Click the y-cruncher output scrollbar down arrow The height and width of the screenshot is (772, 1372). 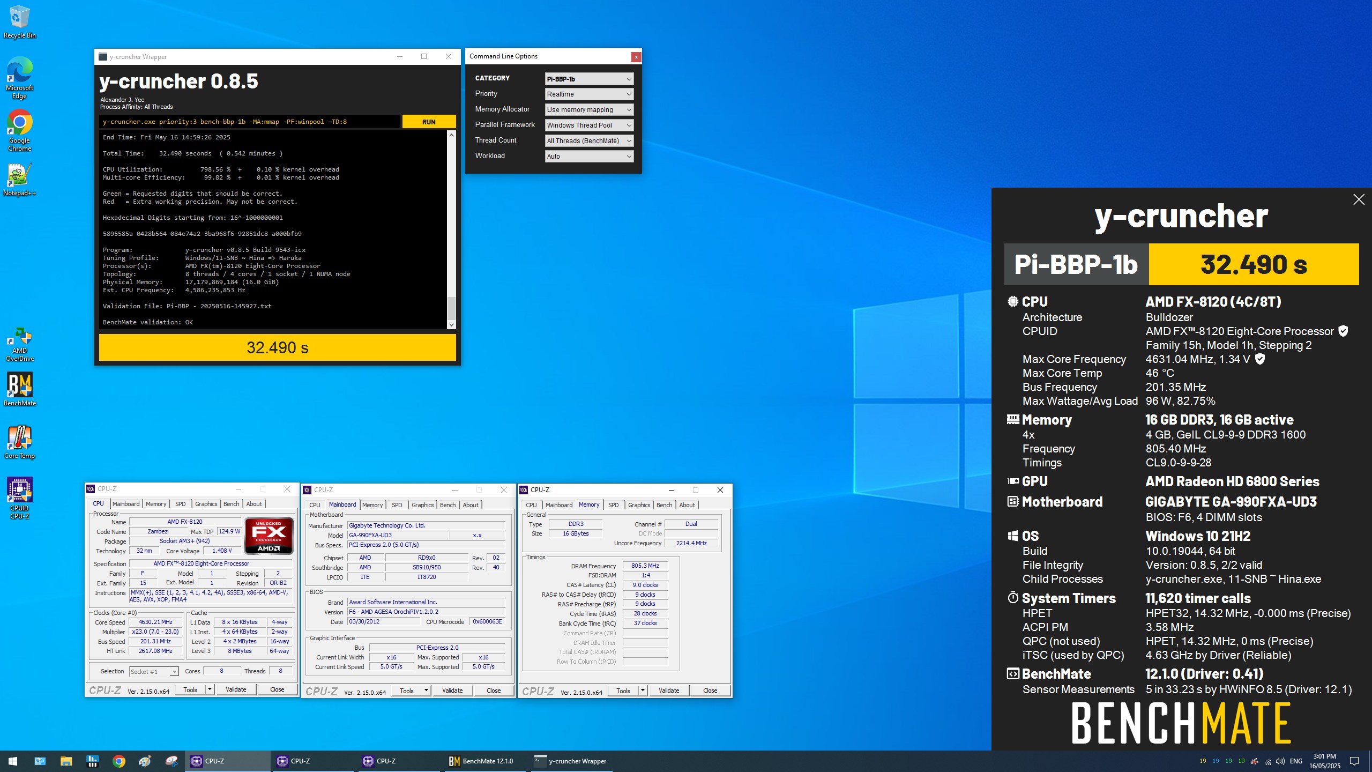point(451,324)
